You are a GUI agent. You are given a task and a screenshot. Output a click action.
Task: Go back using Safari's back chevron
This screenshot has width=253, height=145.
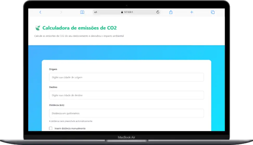[x=40, y=12]
